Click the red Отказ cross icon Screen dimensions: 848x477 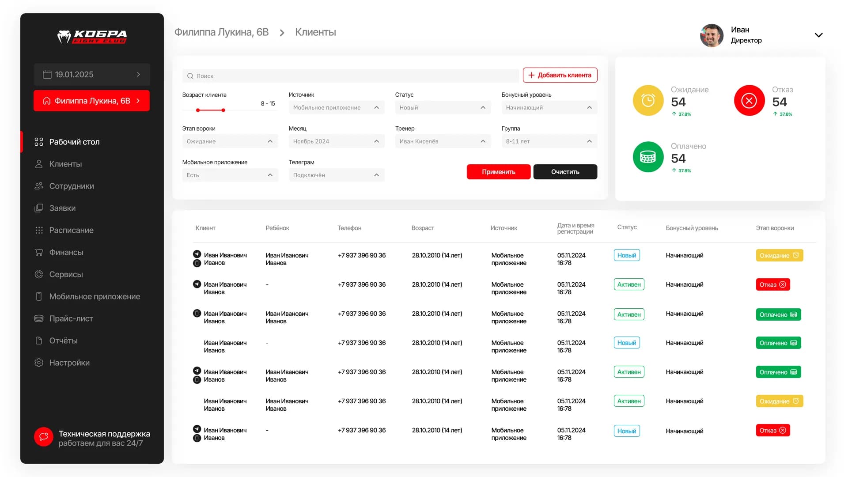pyautogui.click(x=749, y=100)
